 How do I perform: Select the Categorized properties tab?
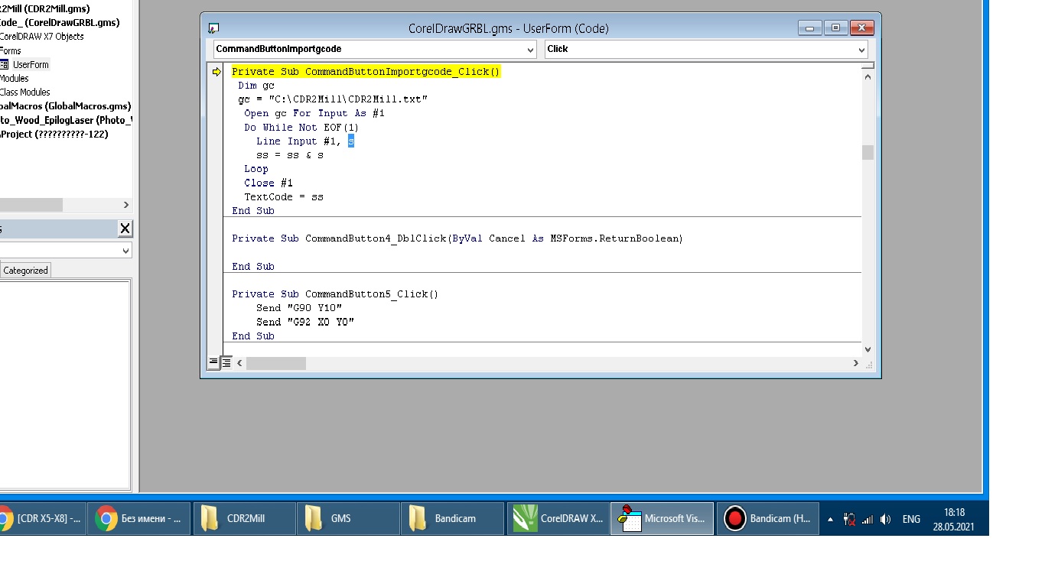pyautogui.click(x=25, y=271)
